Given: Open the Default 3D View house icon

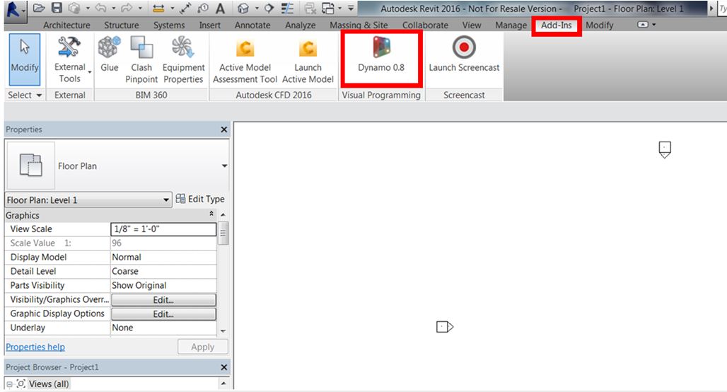Looking at the screenshot, I should pos(243,8).
